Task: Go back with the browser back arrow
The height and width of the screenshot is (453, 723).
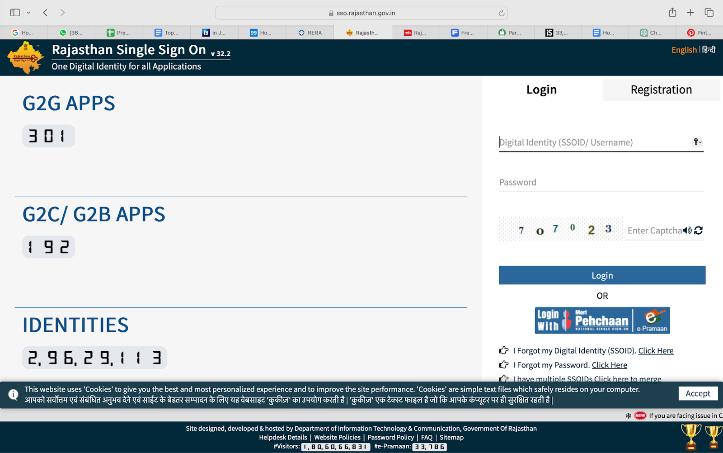Action: 45,13
